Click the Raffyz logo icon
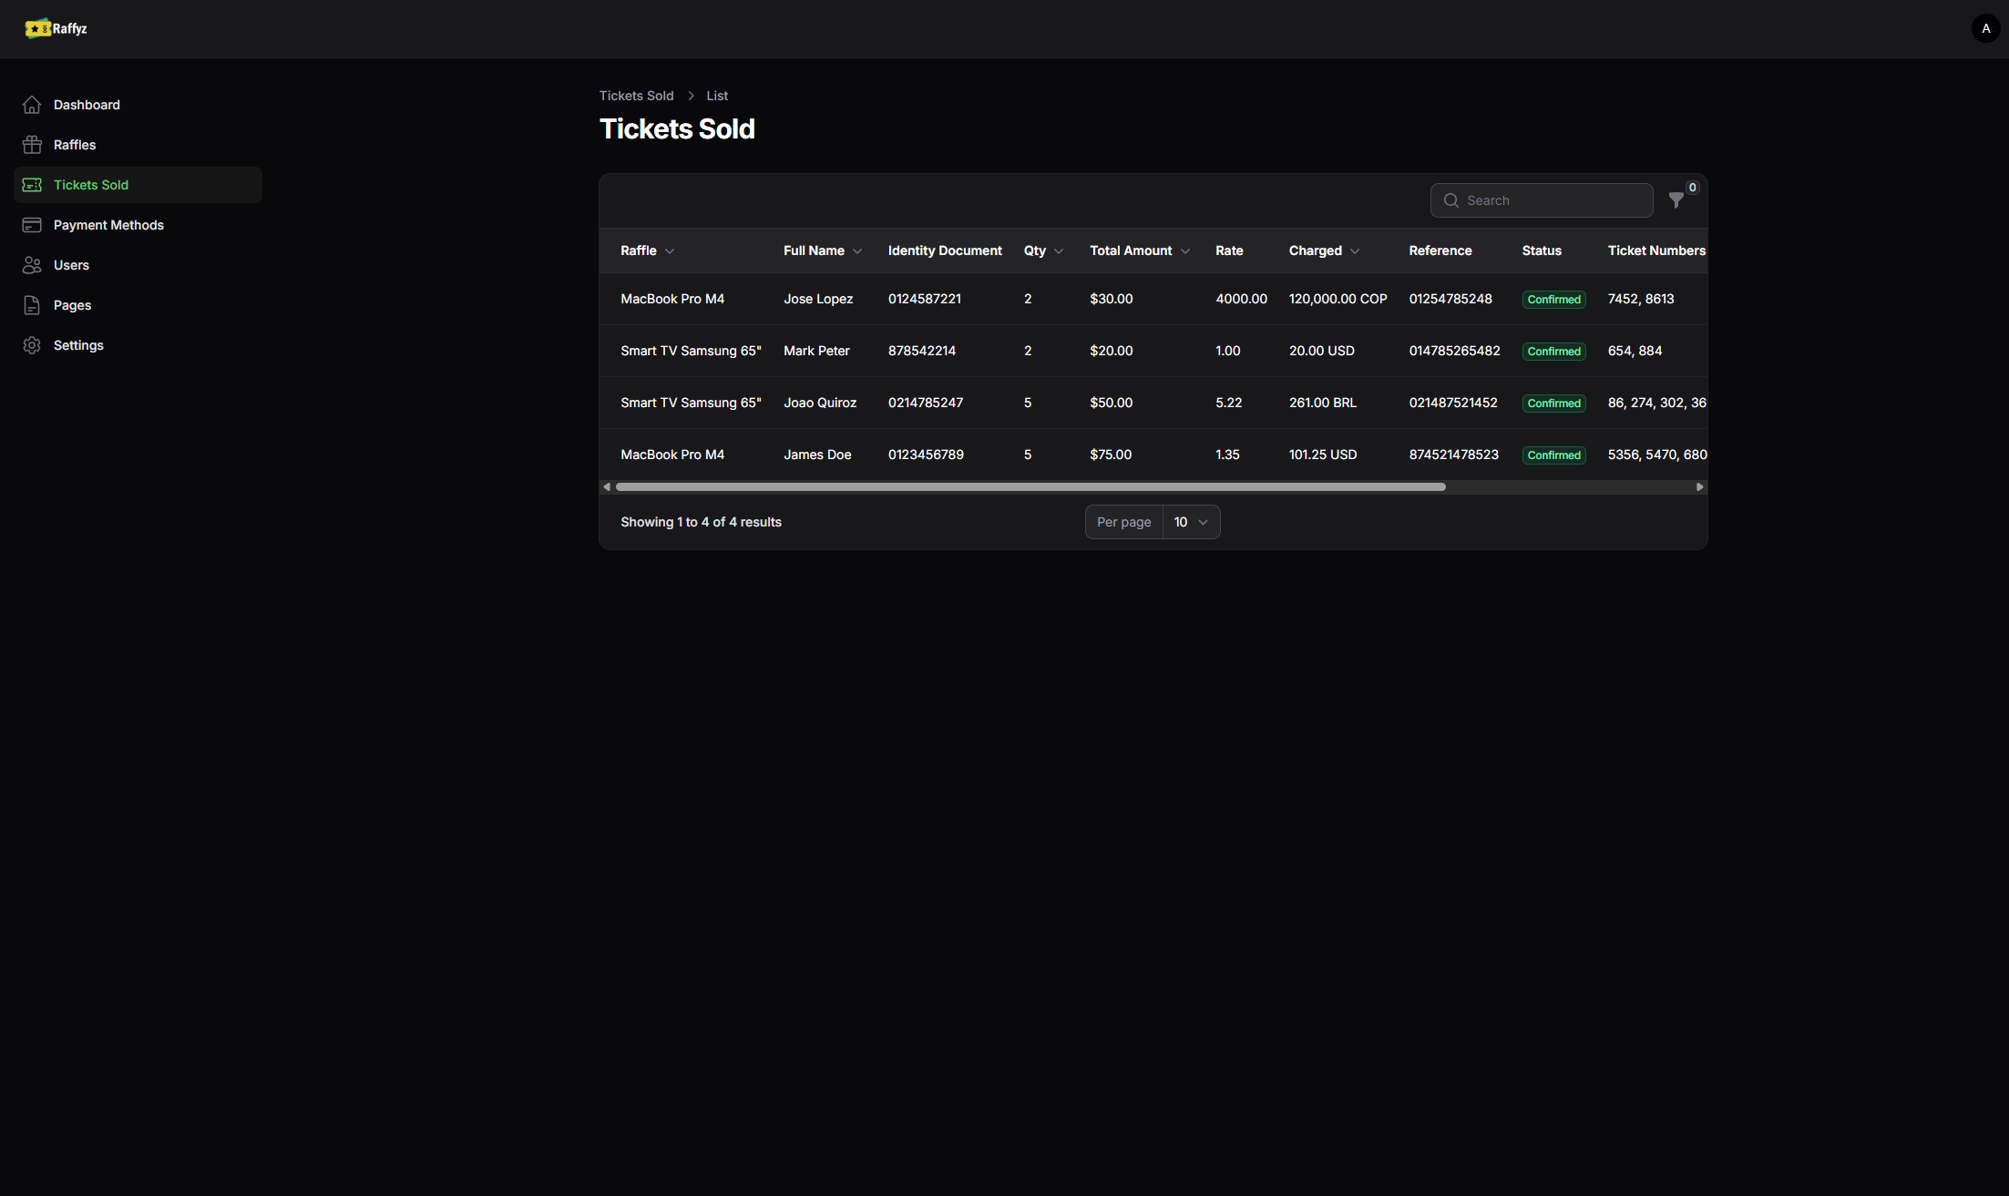Viewport: 2009px width, 1196px height. (x=37, y=29)
